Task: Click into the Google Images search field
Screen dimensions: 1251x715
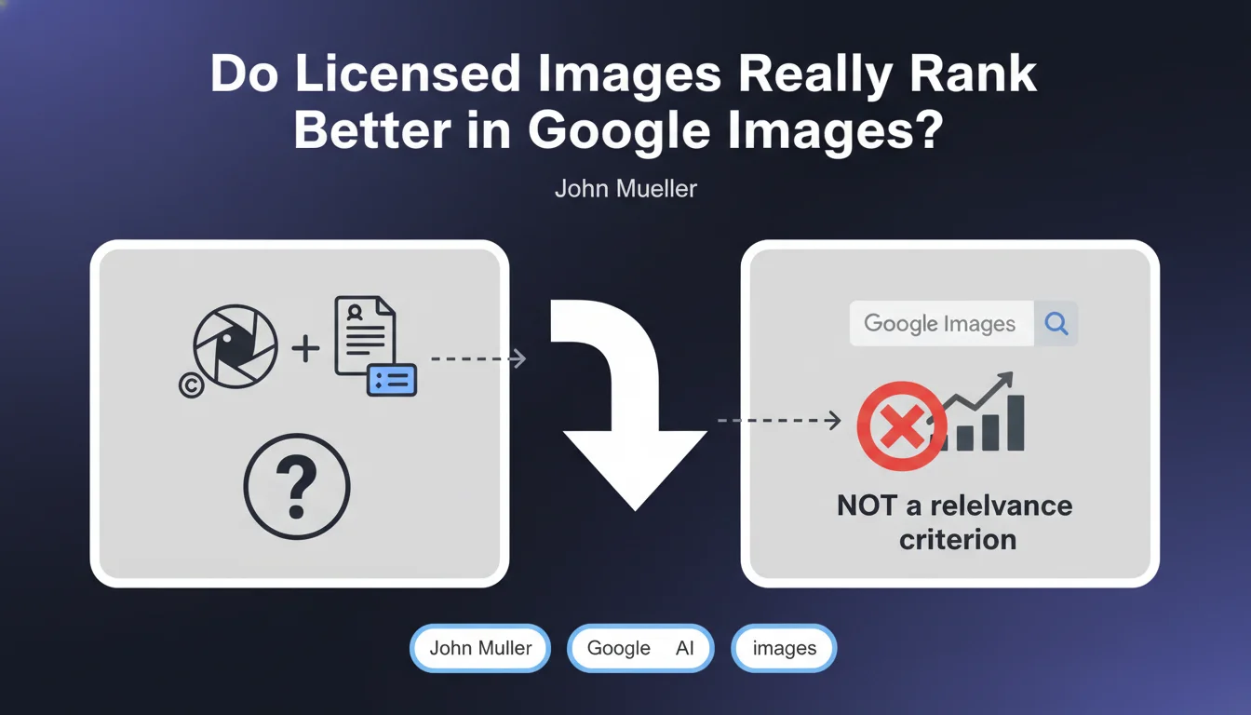Action: (940, 323)
